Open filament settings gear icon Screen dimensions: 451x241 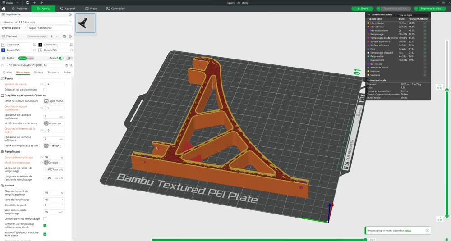tap(70, 36)
